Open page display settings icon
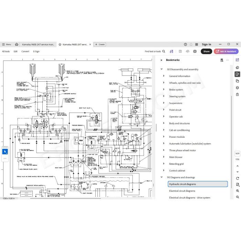Viewport: 241px width, 241px height. point(238,185)
